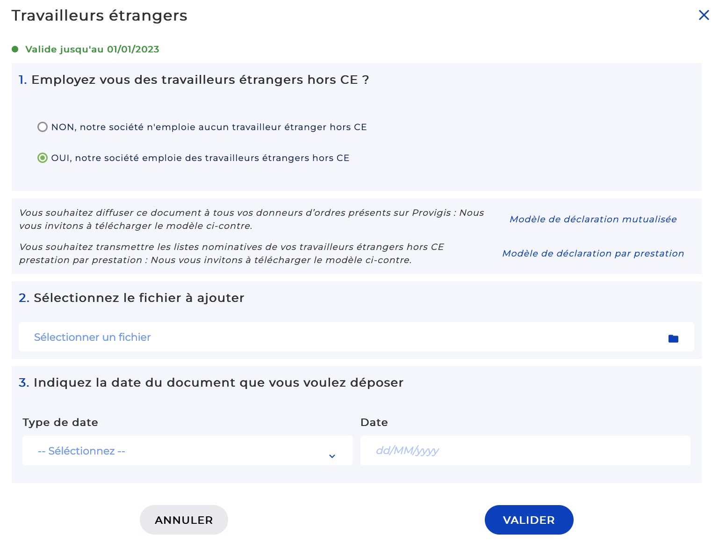Close the Travailleurs étrangers dialog
719x543 pixels.
coord(704,15)
